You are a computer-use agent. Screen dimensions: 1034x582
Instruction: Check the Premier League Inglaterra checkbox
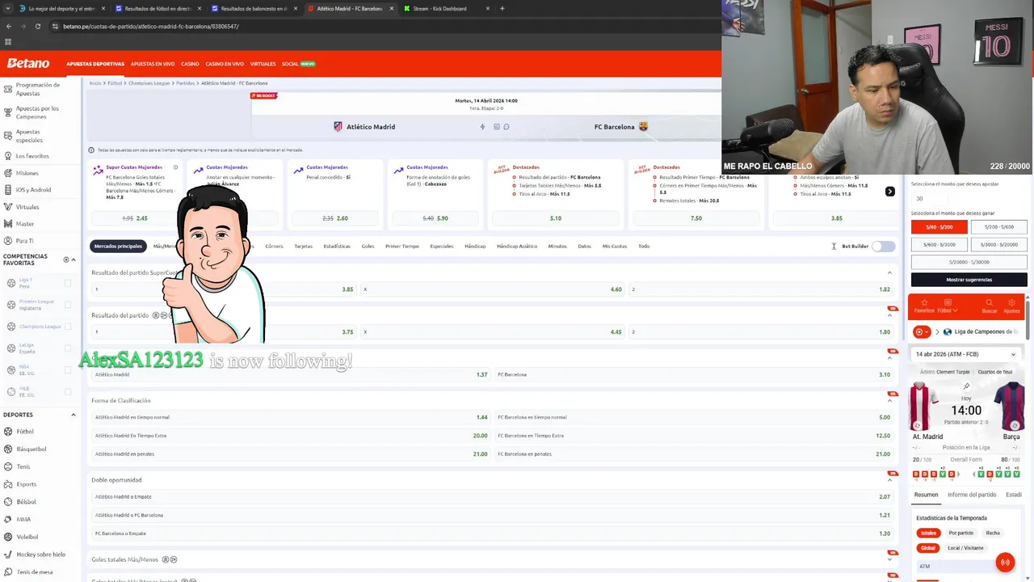[68, 305]
